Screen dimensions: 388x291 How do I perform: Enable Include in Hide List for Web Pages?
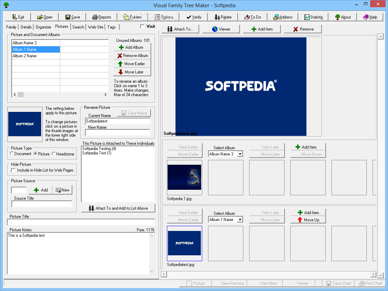click(13, 170)
